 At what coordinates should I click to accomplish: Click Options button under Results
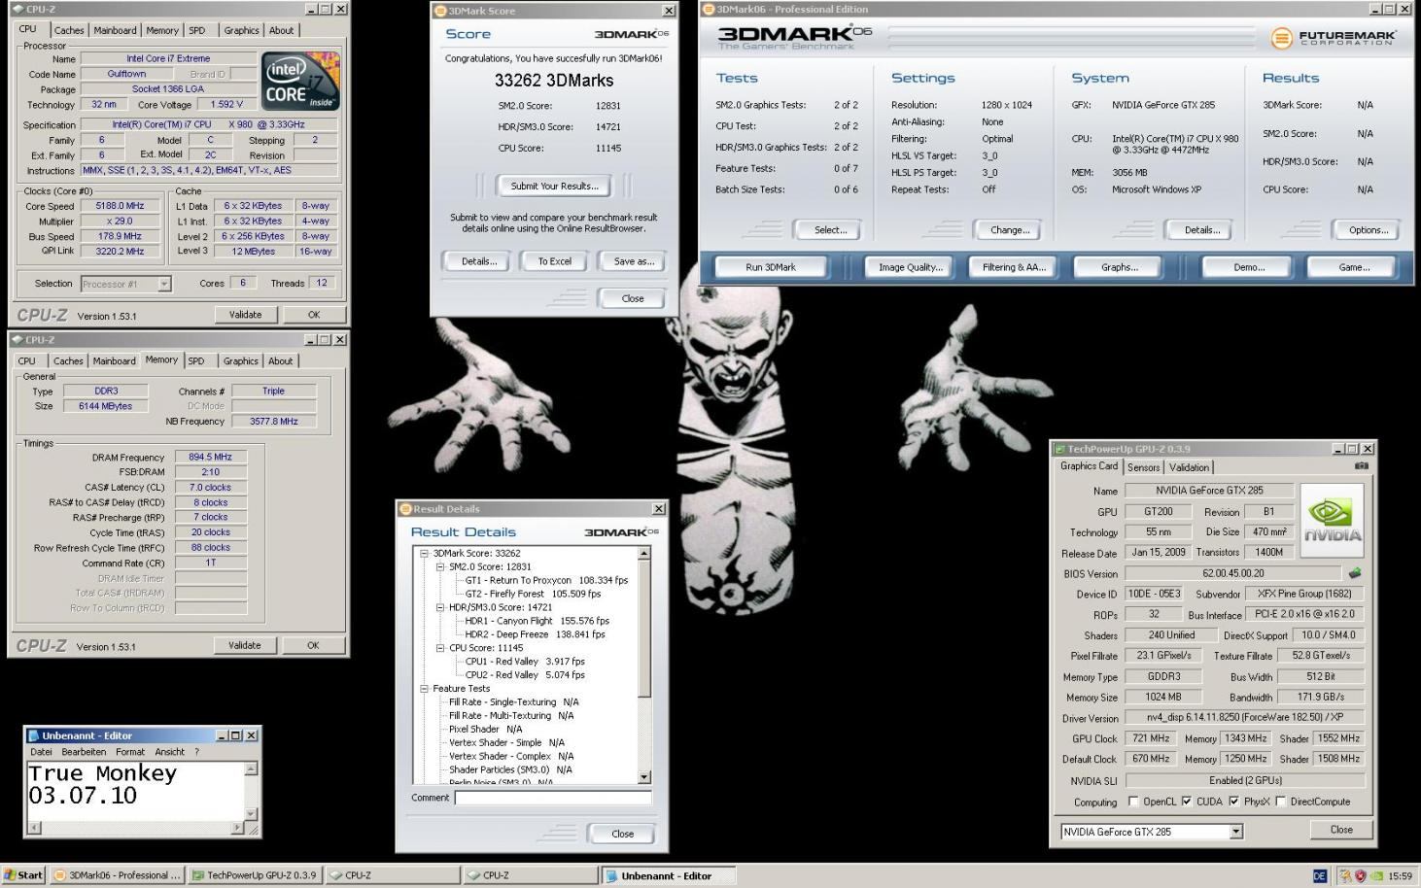click(x=1368, y=230)
